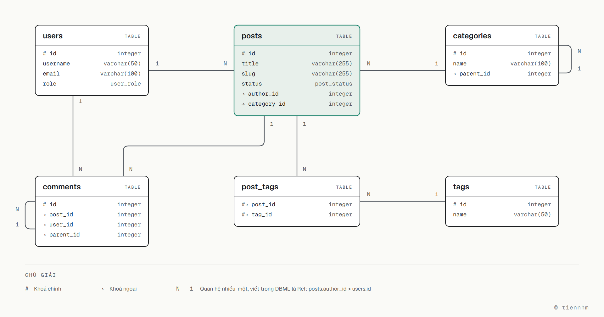This screenshot has width=604, height=317.
Task: Click the hash symbol beside users id
Action: pyautogui.click(x=45, y=53)
